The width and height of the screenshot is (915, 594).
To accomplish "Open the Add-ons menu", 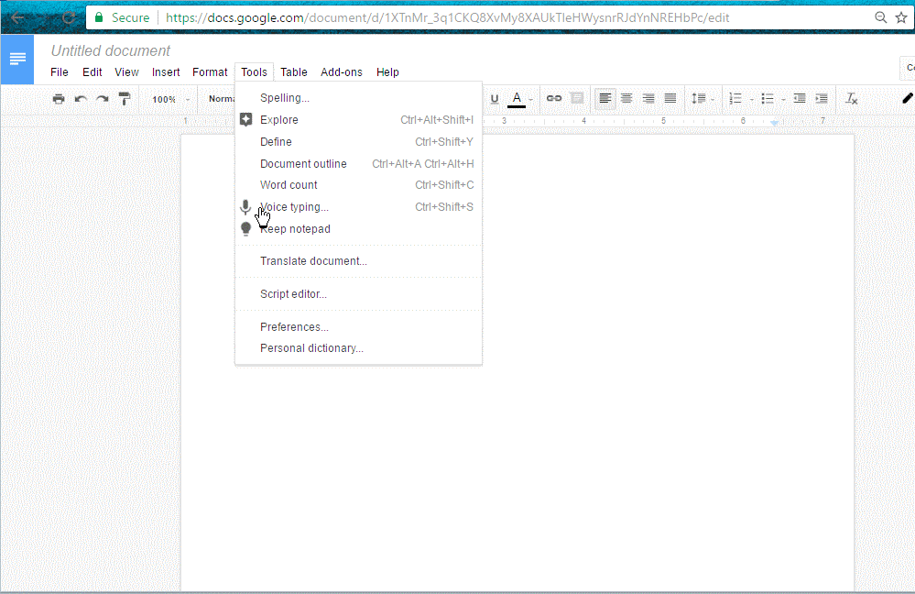I will coord(342,71).
